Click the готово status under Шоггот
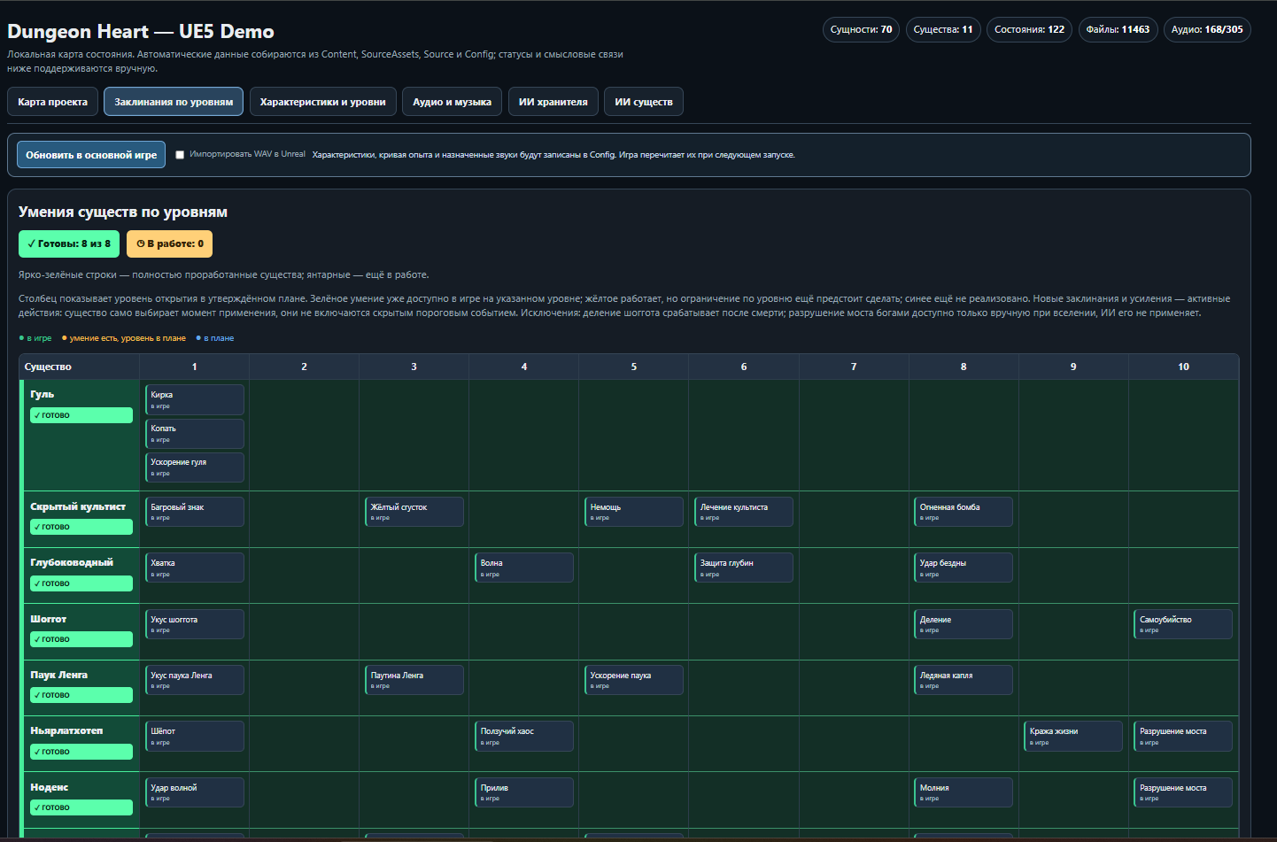This screenshot has height=842, width=1277. [x=81, y=639]
